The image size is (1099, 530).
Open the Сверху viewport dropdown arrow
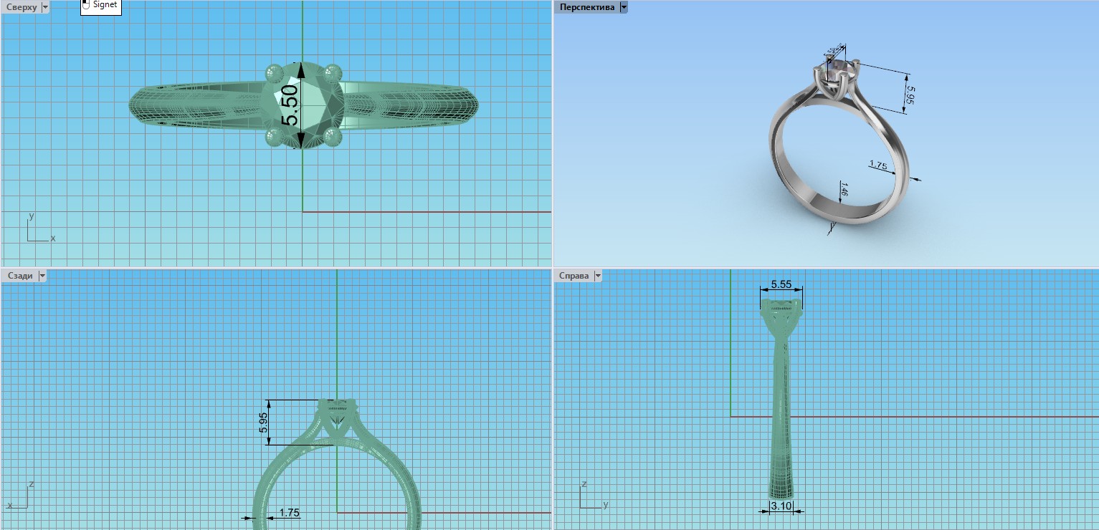pos(45,7)
